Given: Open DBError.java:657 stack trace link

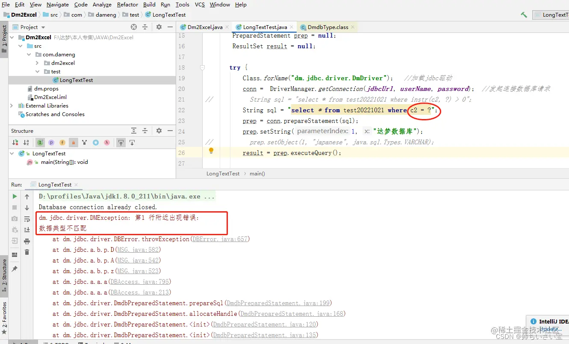Looking at the screenshot, I should (220, 239).
